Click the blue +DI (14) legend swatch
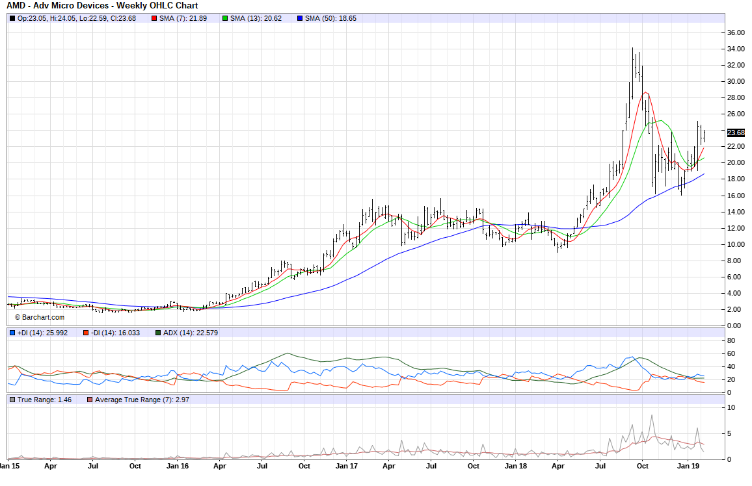This screenshot has width=752, height=486. pos(12,333)
